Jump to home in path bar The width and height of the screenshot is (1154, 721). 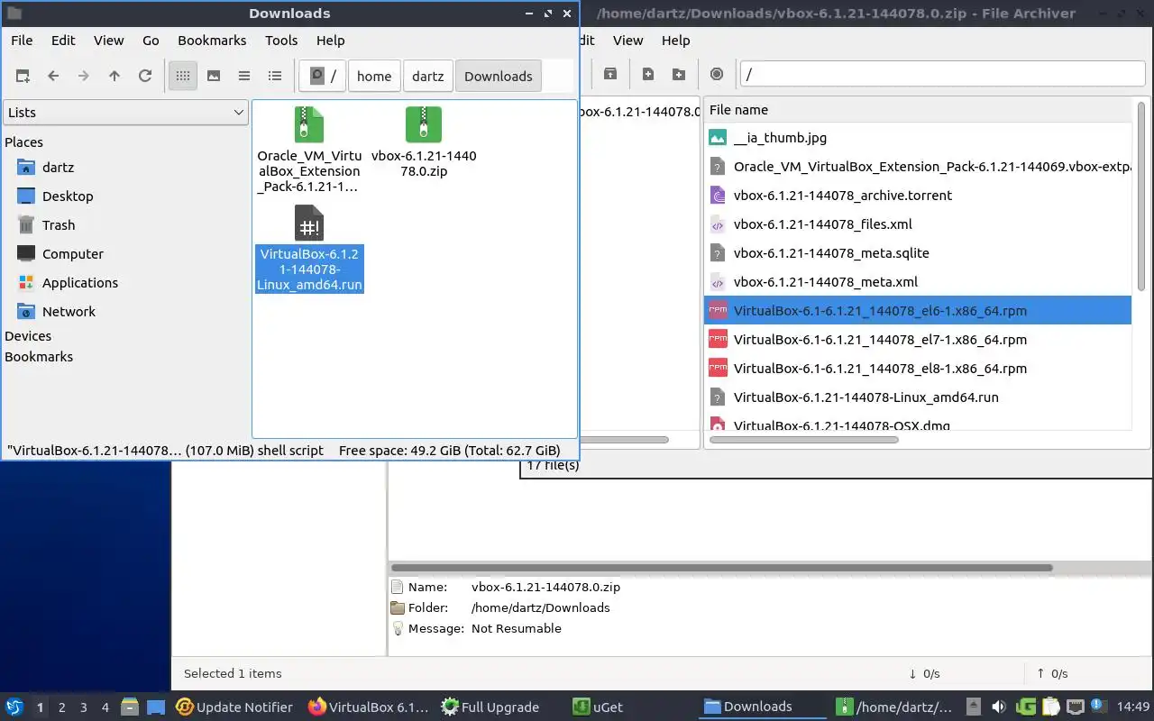click(374, 76)
